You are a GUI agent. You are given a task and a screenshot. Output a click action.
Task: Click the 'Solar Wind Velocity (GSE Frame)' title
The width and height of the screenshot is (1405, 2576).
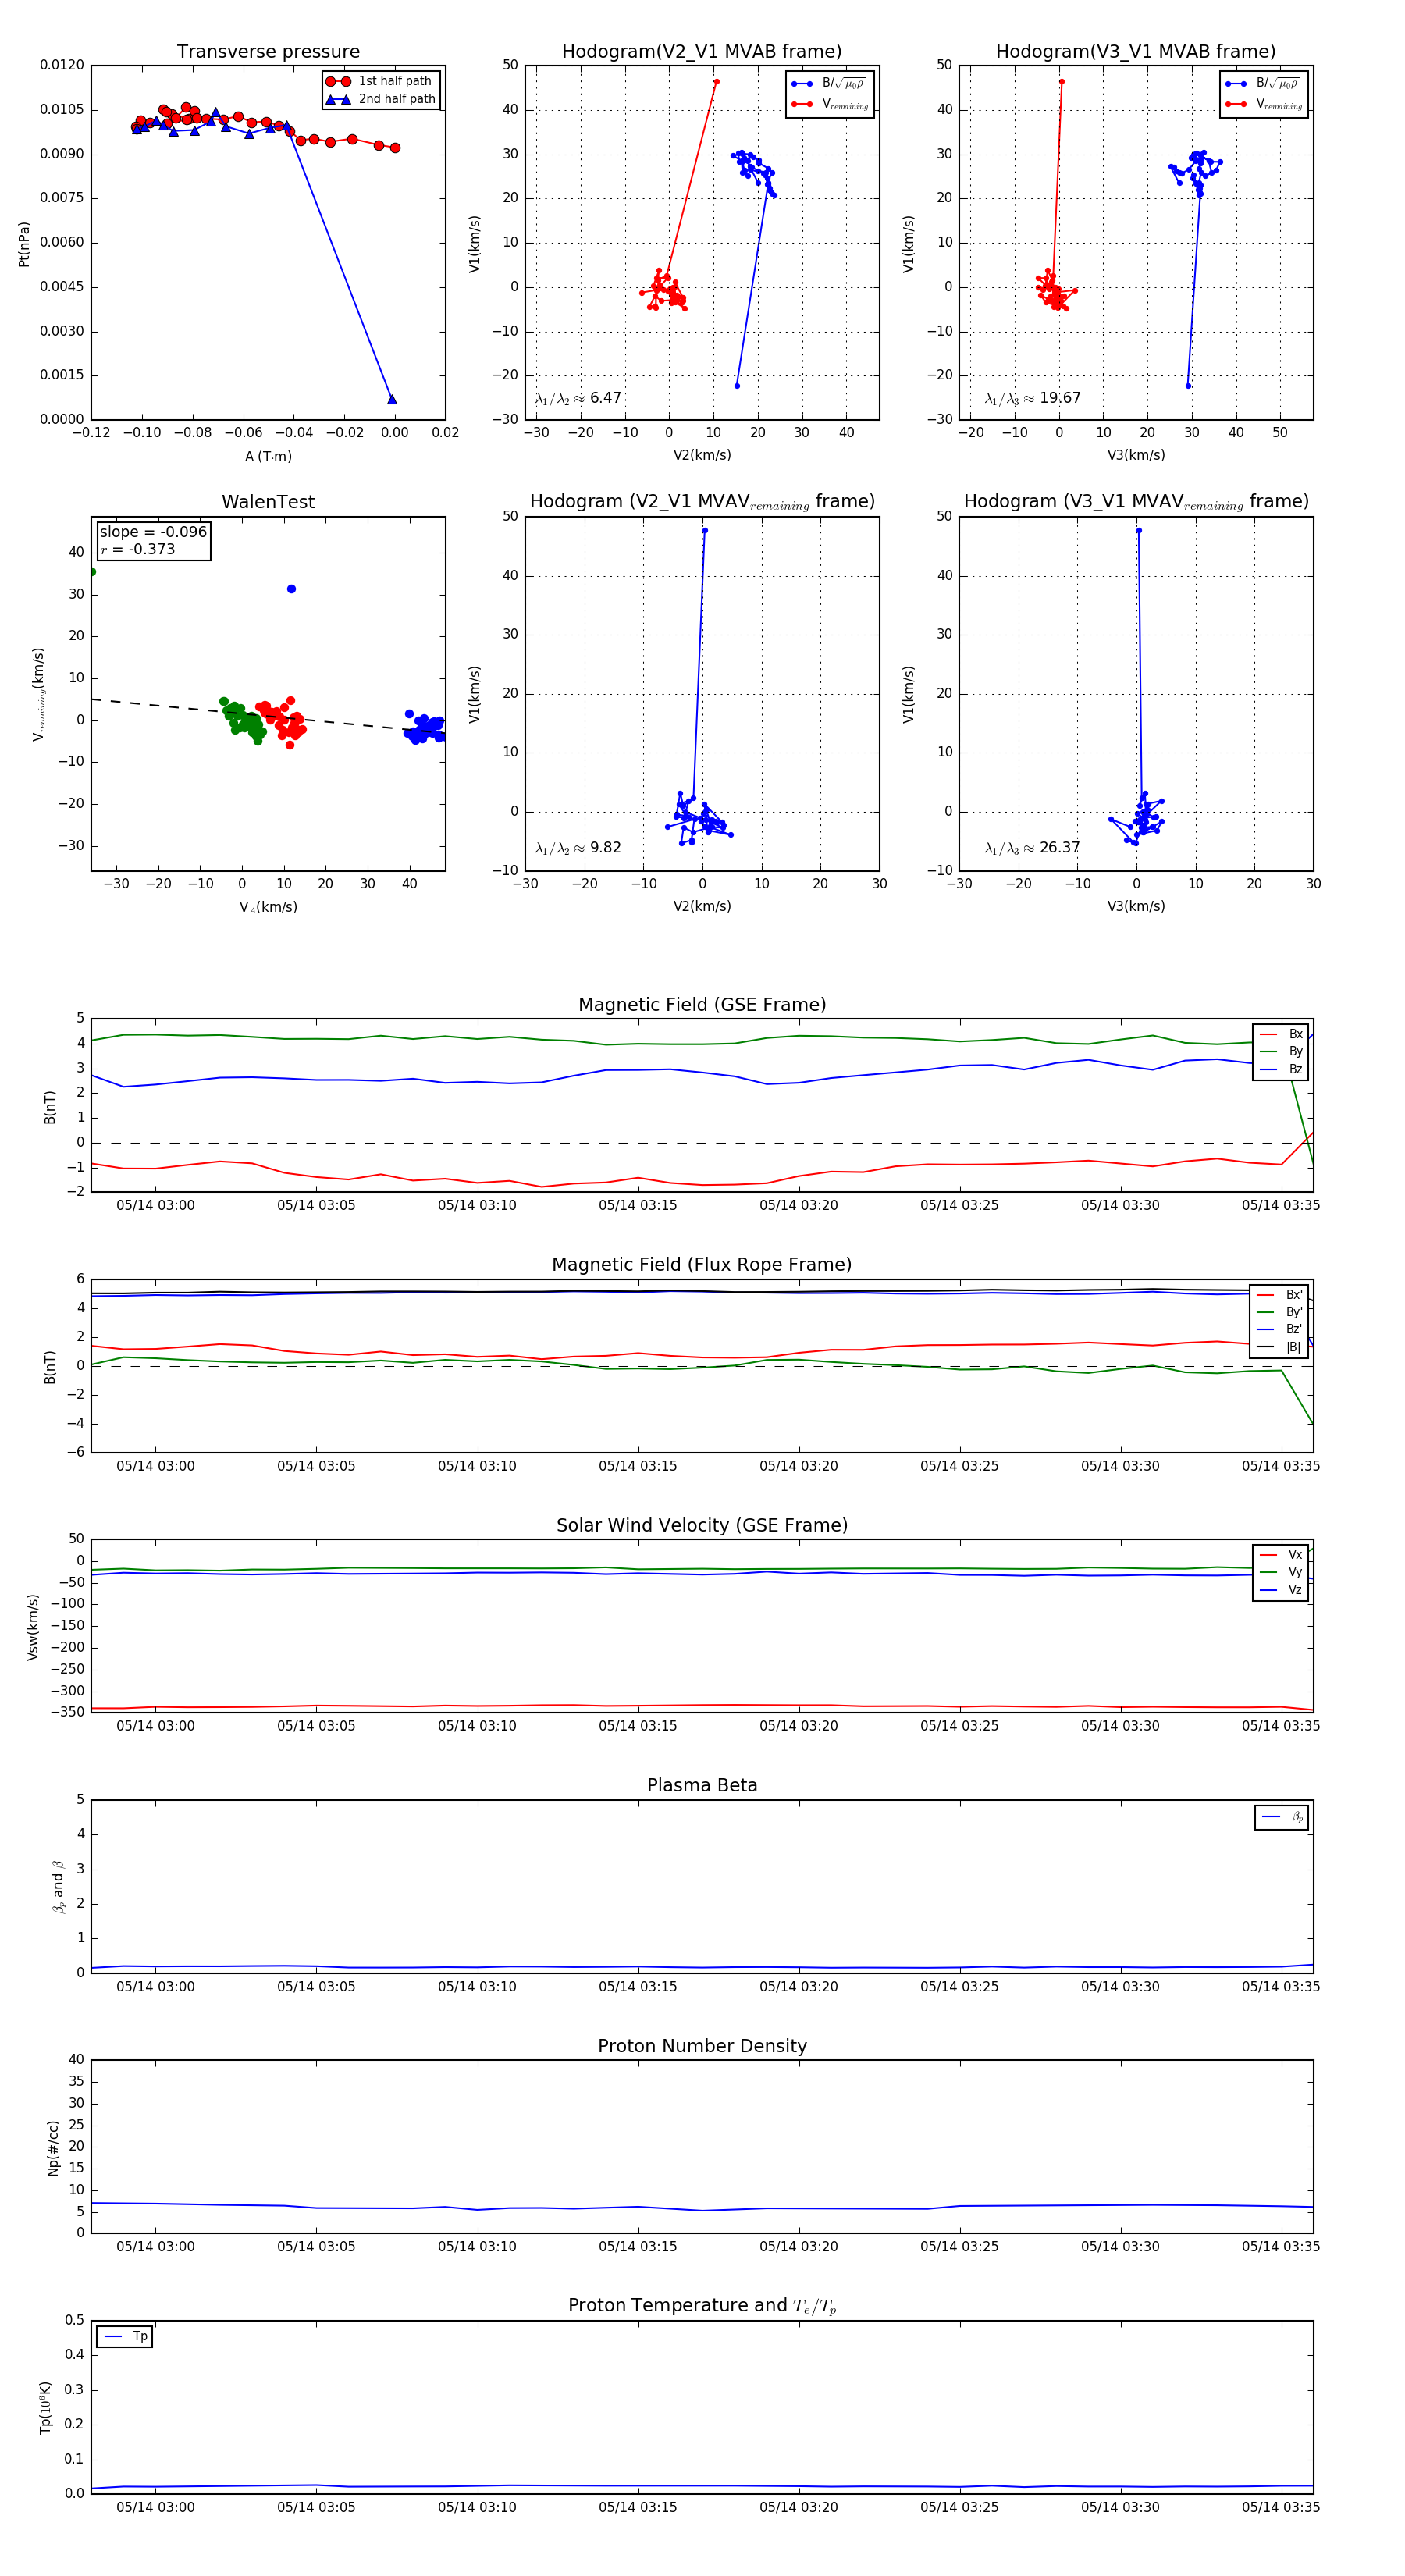point(702,1525)
